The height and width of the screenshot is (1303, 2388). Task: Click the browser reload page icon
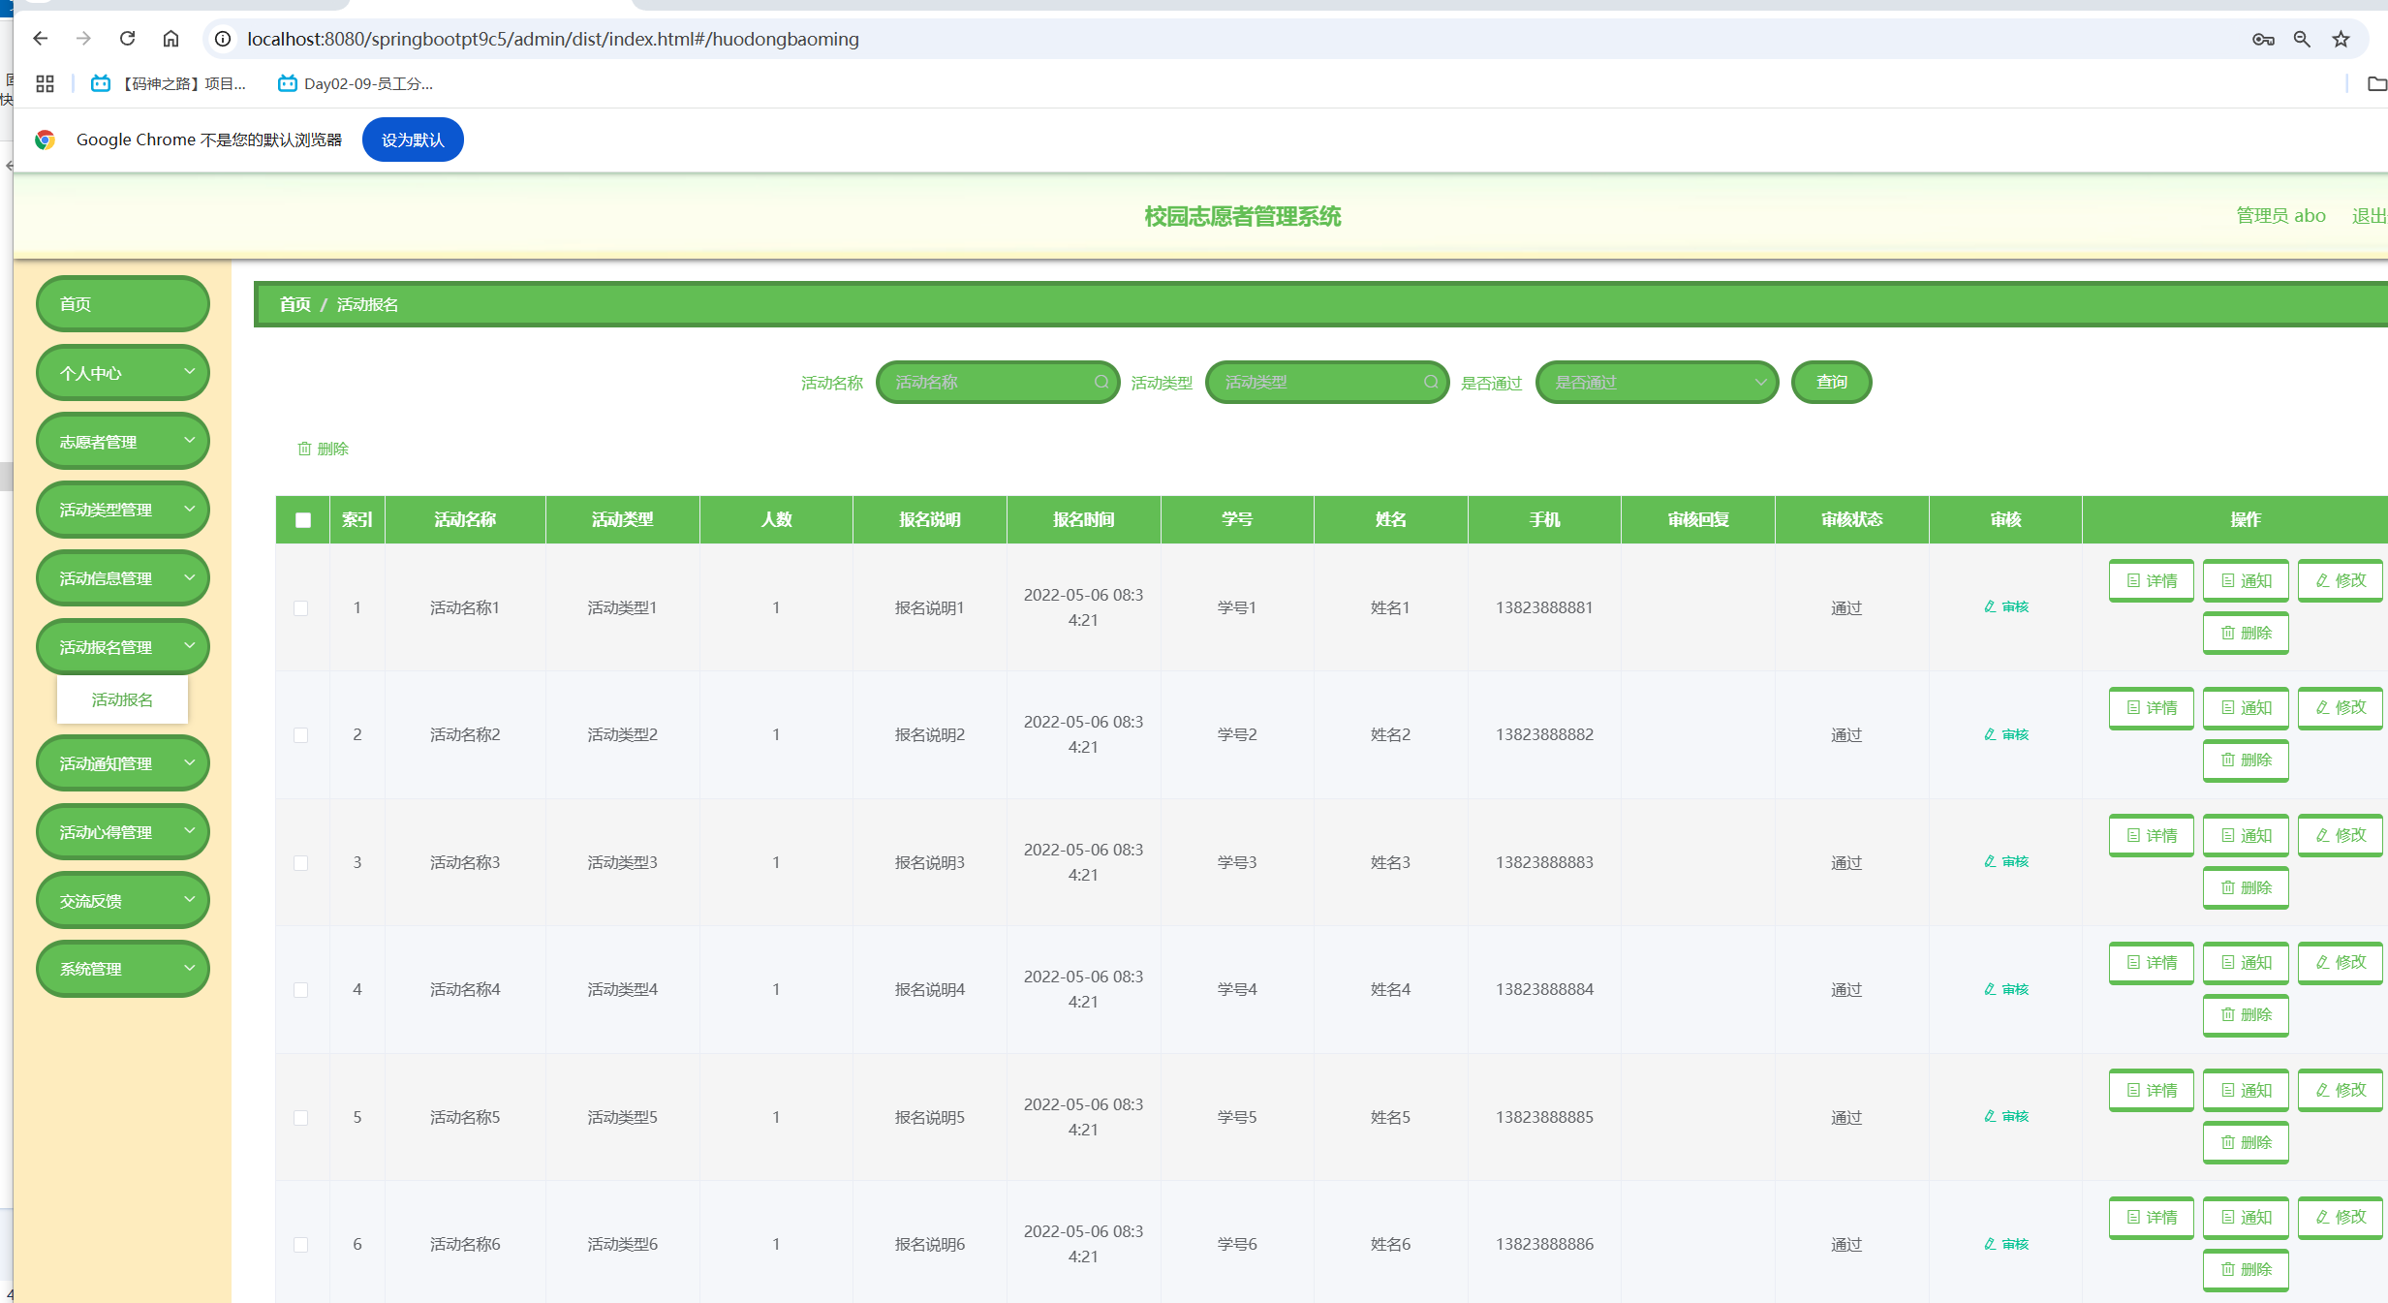(127, 39)
